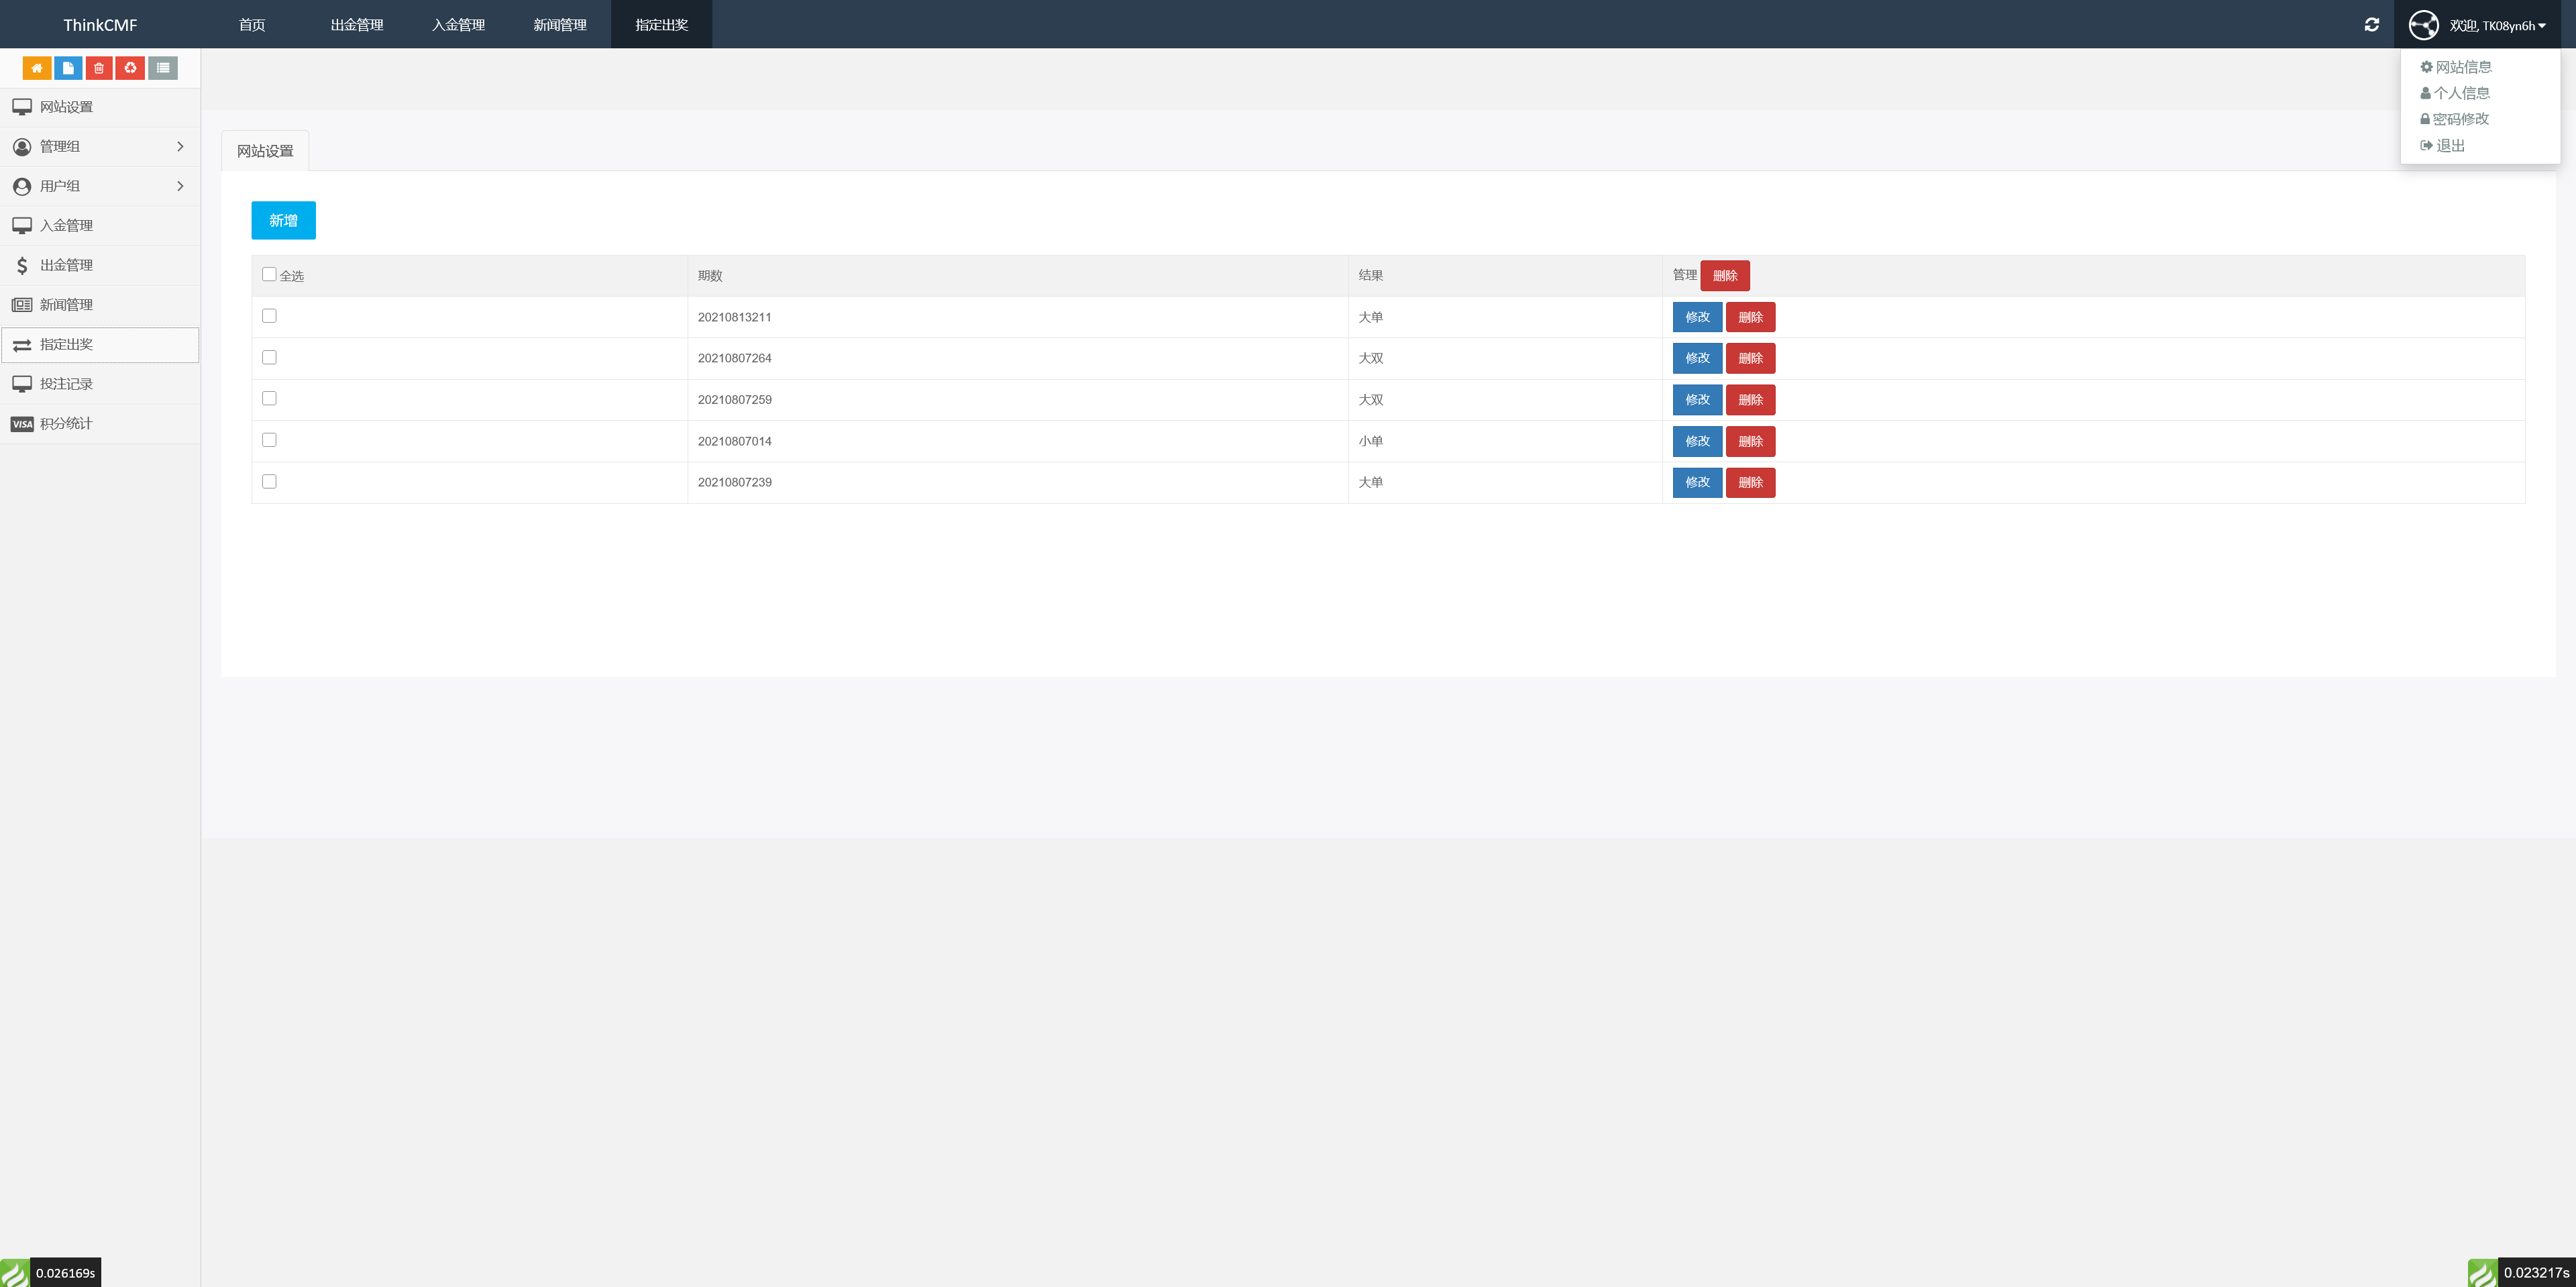Select 退出 from the user menu
This screenshot has width=2576, height=1287.
tap(2449, 146)
